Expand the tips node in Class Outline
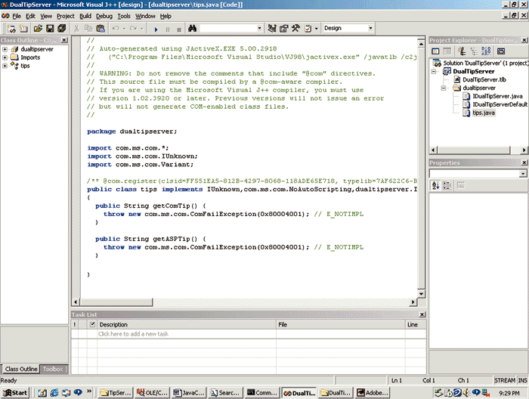This screenshot has height=399, width=529. point(5,66)
